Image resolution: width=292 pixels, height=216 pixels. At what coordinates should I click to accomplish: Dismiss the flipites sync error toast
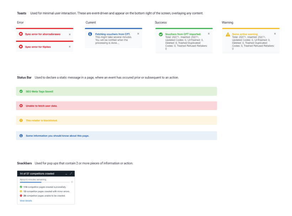pos(70,47)
